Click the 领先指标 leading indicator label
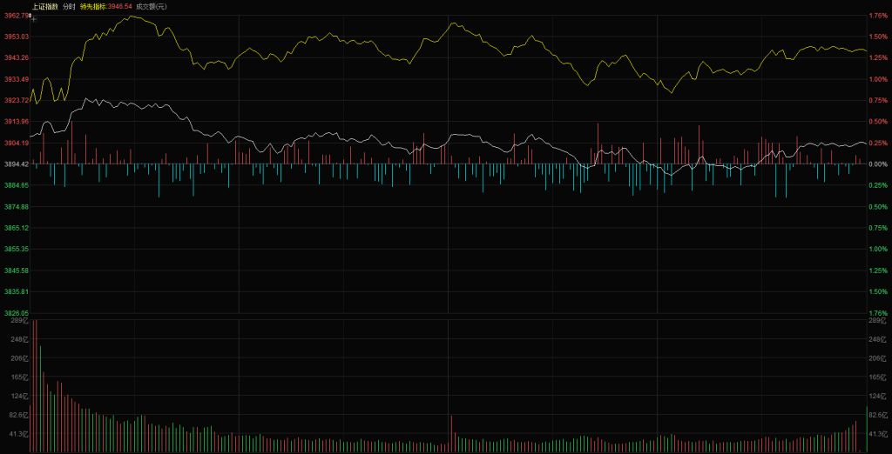 coord(94,6)
